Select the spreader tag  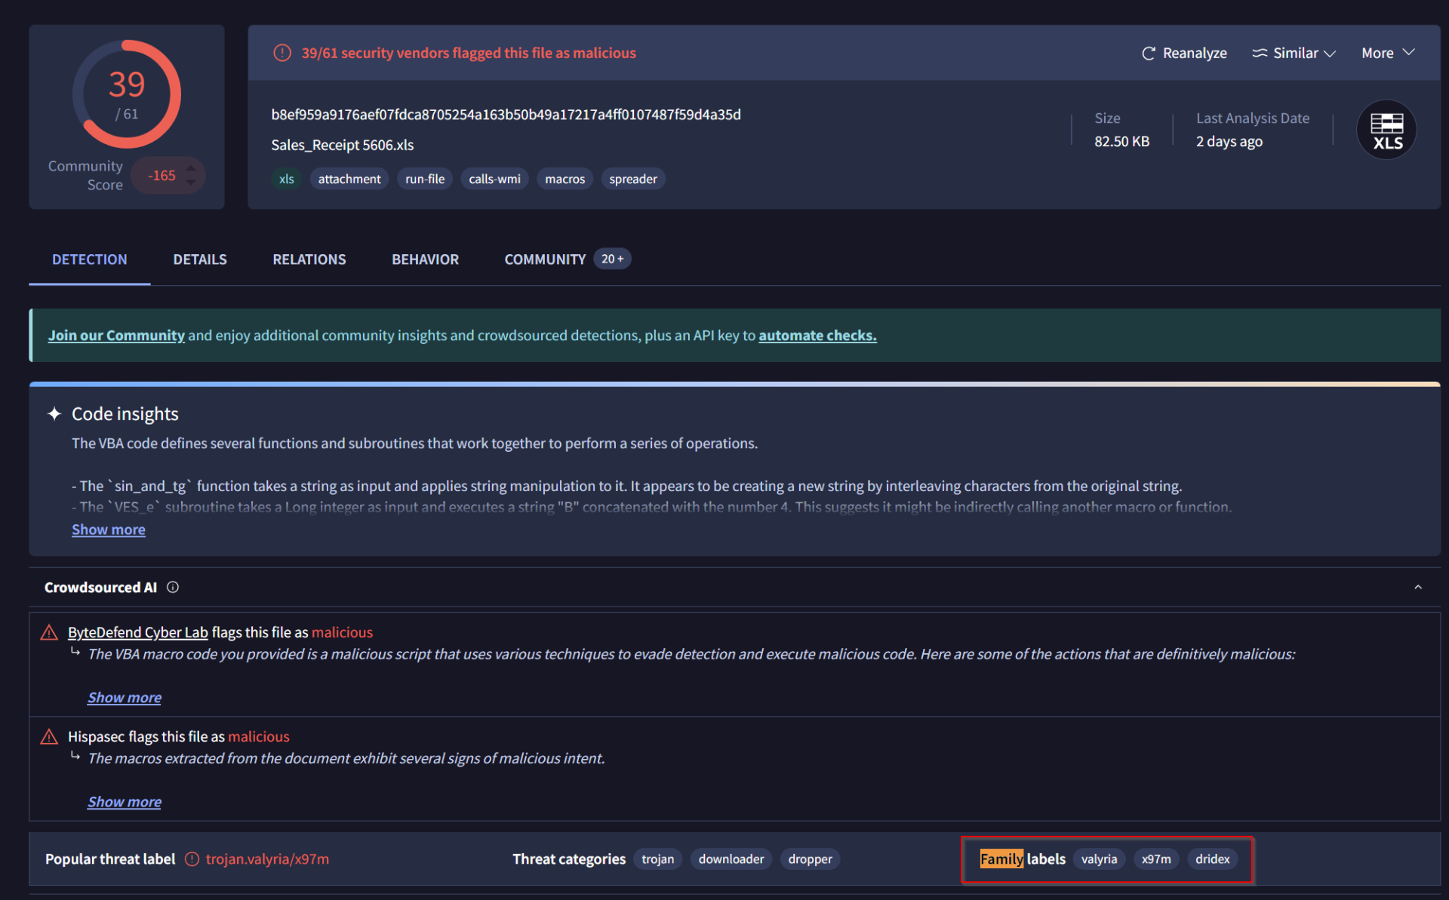click(x=632, y=179)
